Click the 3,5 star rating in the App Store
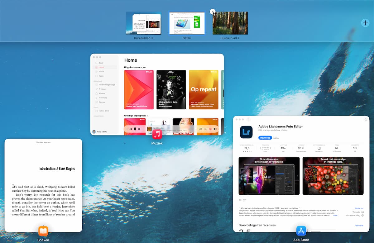 (247, 148)
